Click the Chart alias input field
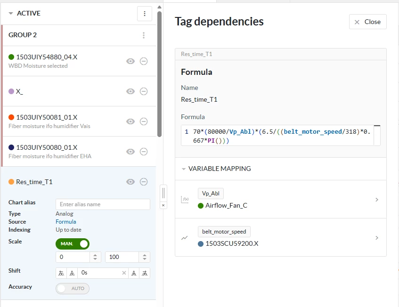399x307 pixels. pyautogui.click(x=103, y=204)
